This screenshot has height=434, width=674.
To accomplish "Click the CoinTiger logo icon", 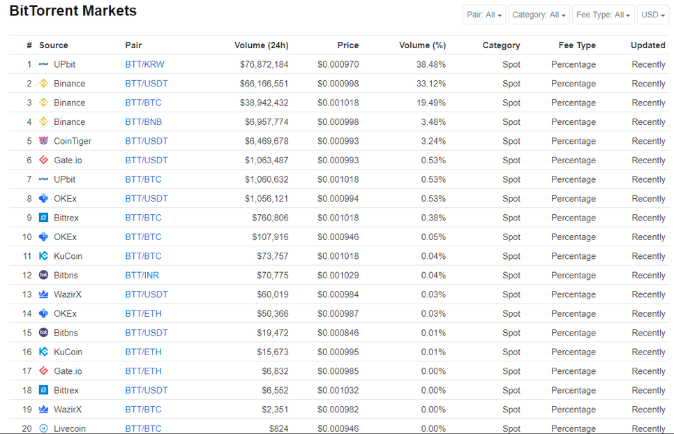I will coord(43,140).
